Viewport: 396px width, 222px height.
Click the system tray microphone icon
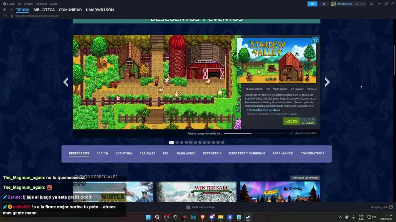click(x=353, y=217)
